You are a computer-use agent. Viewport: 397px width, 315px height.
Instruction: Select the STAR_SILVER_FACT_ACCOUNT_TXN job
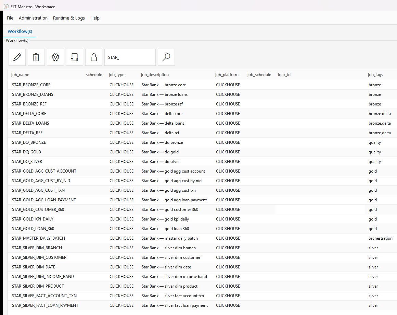[44, 296]
